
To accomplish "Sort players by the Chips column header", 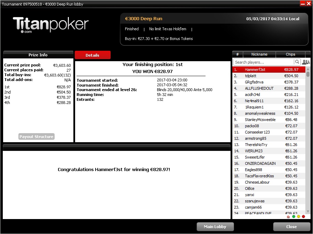I will [x=290, y=54].
